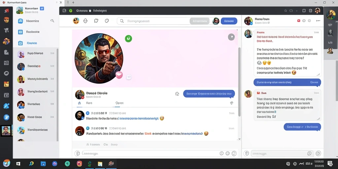Click the wide blue reply bubble in chat
The image size is (338, 169).
point(287,82)
